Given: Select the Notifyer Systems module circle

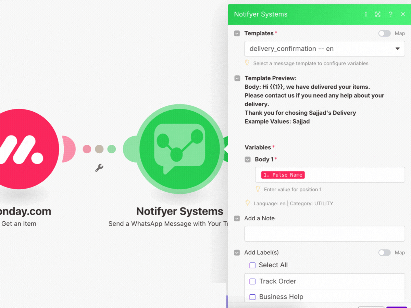Looking at the screenshot, I should pyautogui.click(x=179, y=149).
